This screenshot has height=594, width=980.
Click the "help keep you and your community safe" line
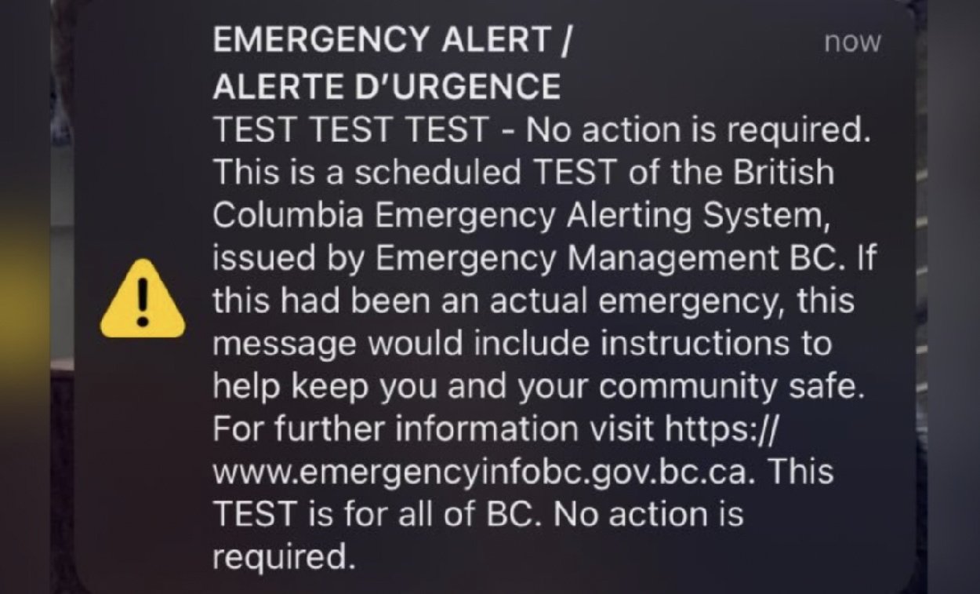tap(539, 387)
